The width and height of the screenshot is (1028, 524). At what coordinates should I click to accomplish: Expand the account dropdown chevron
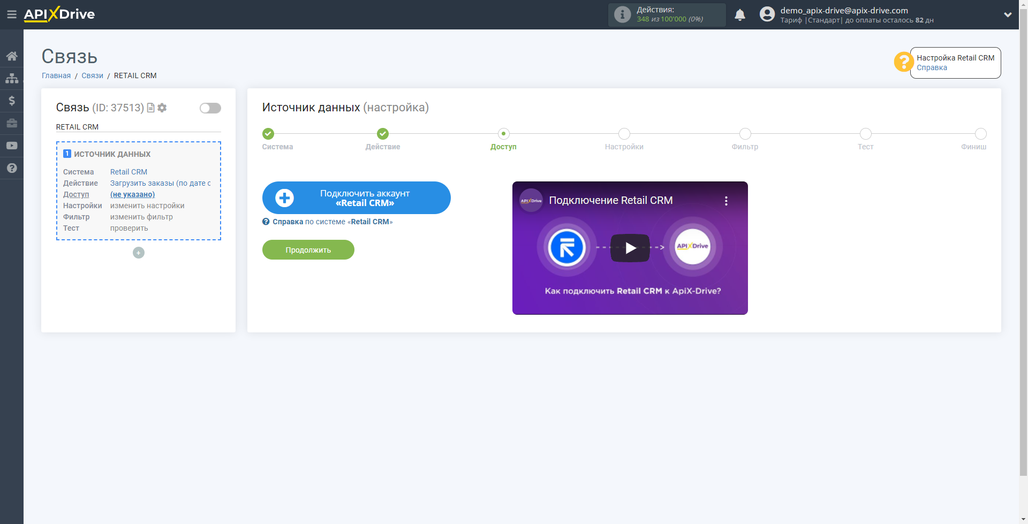pos(1008,15)
